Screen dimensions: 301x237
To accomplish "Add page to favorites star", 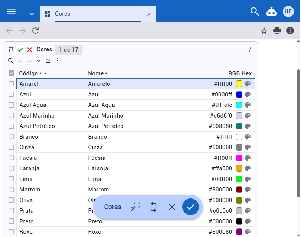I will click(264, 31).
